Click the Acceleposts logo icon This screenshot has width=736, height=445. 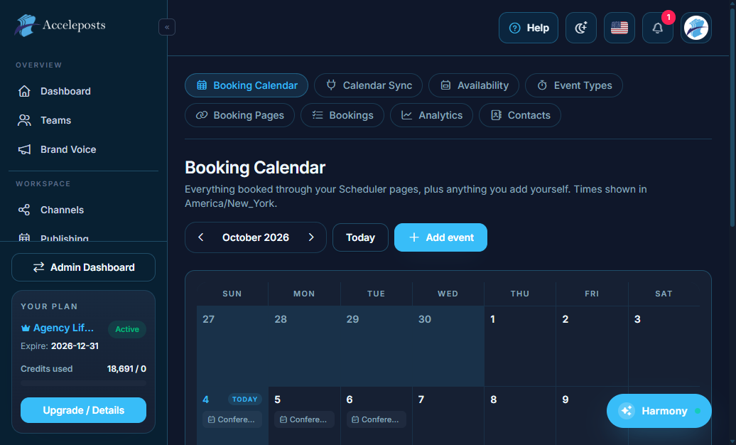click(26, 26)
